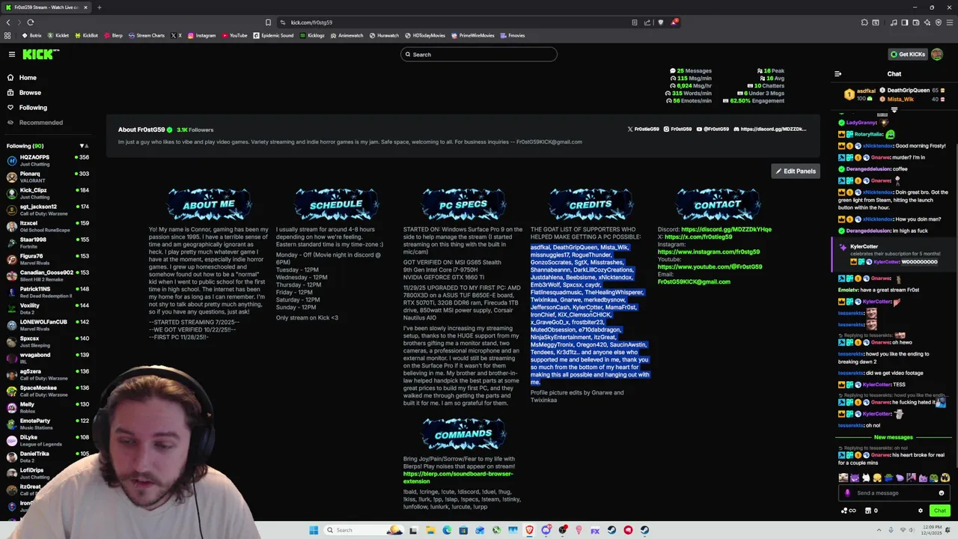This screenshot has height=539, width=958.
Task: Open the chat shop icon
Action: click(868, 511)
